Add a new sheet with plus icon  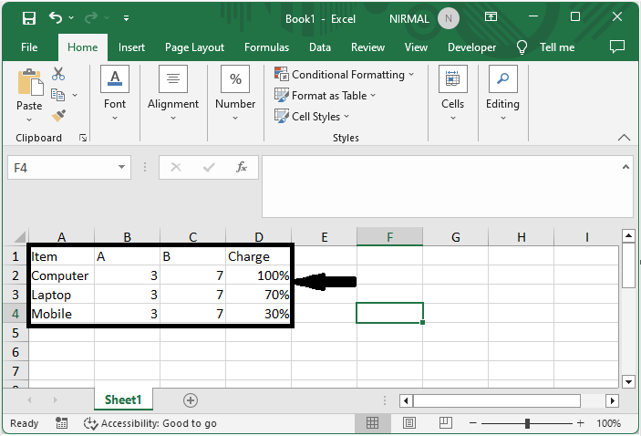[191, 400]
